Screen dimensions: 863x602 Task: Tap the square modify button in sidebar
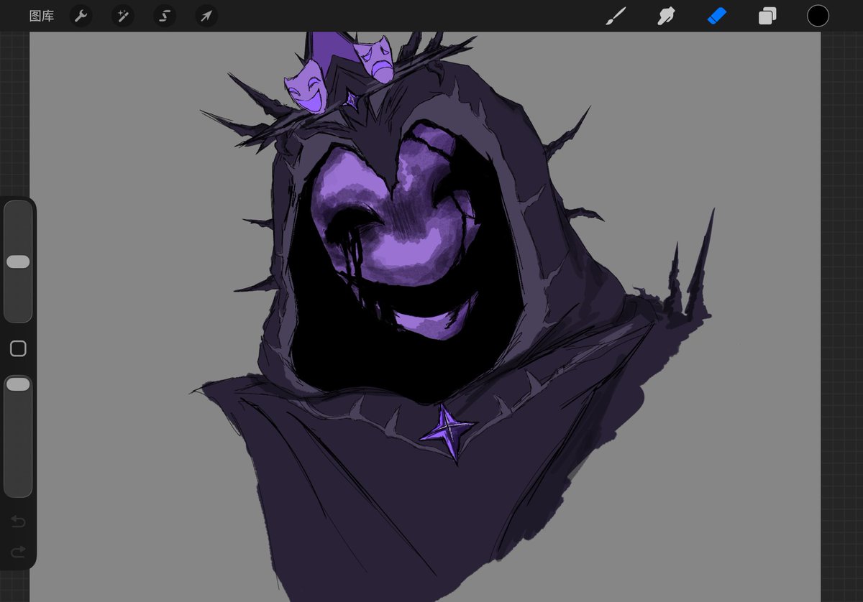pos(18,349)
